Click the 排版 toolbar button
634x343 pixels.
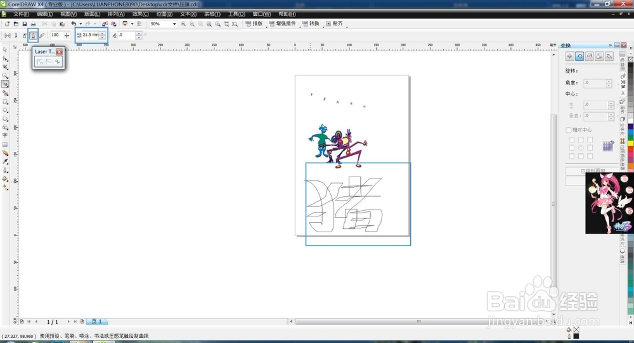pyautogui.click(x=254, y=24)
